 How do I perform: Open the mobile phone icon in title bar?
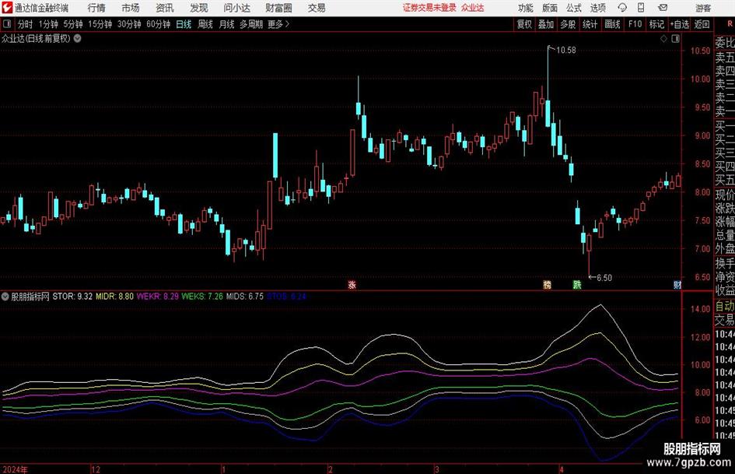click(x=641, y=8)
